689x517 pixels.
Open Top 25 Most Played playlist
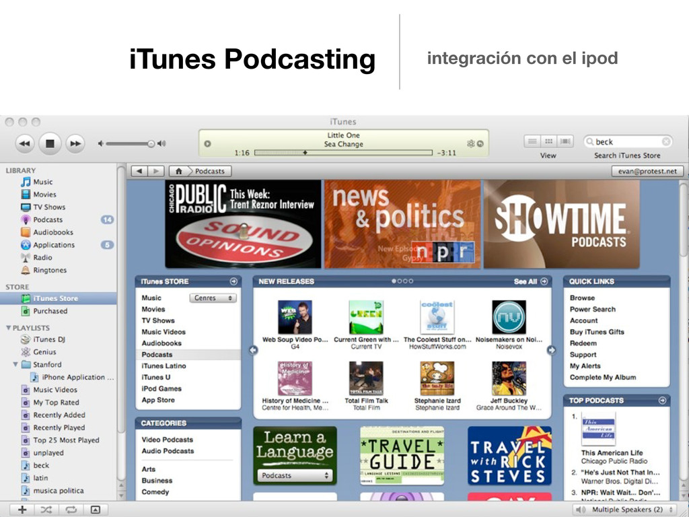(66, 440)
